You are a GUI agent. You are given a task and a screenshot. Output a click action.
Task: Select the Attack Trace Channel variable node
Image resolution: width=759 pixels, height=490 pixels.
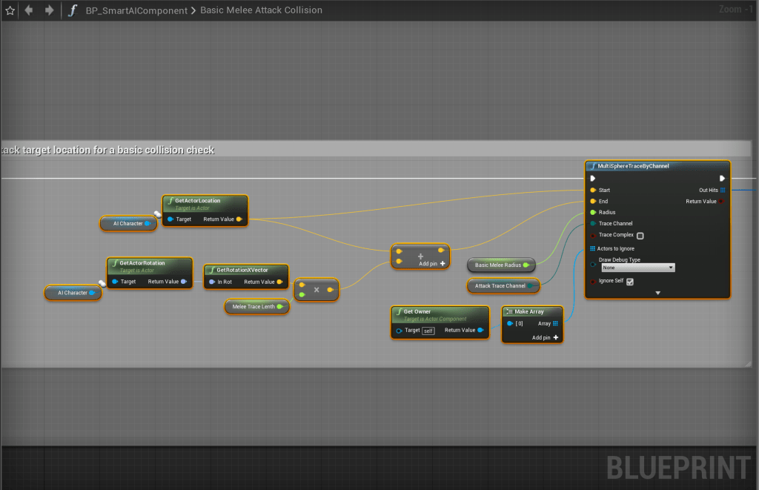click(x=500, y=285)
